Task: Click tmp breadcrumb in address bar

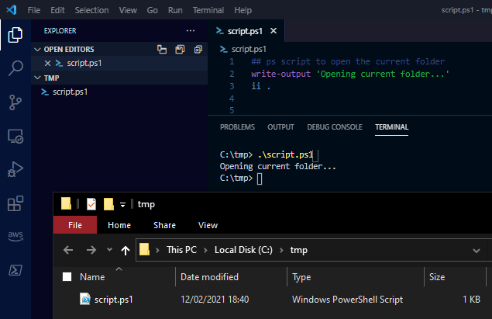Action: (299, 250)
